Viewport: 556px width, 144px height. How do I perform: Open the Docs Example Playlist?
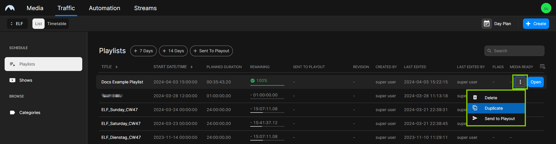coord(535,82)
